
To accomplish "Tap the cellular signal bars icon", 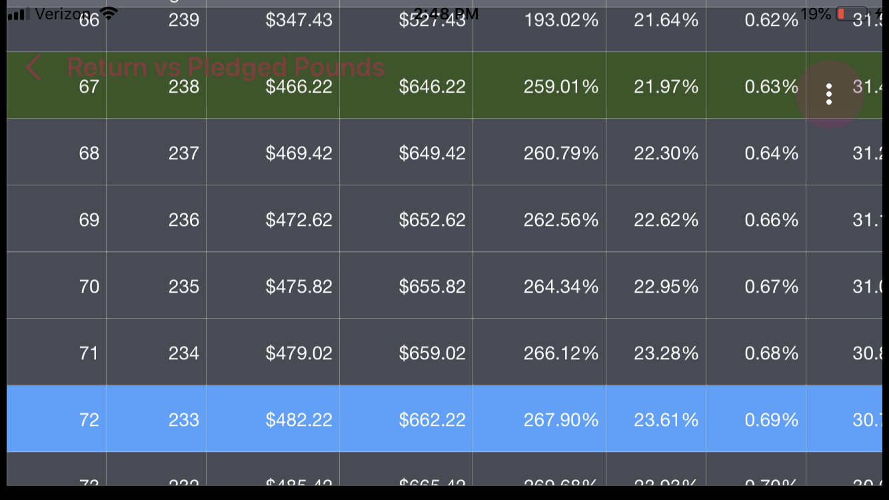I will coord(20,14).
